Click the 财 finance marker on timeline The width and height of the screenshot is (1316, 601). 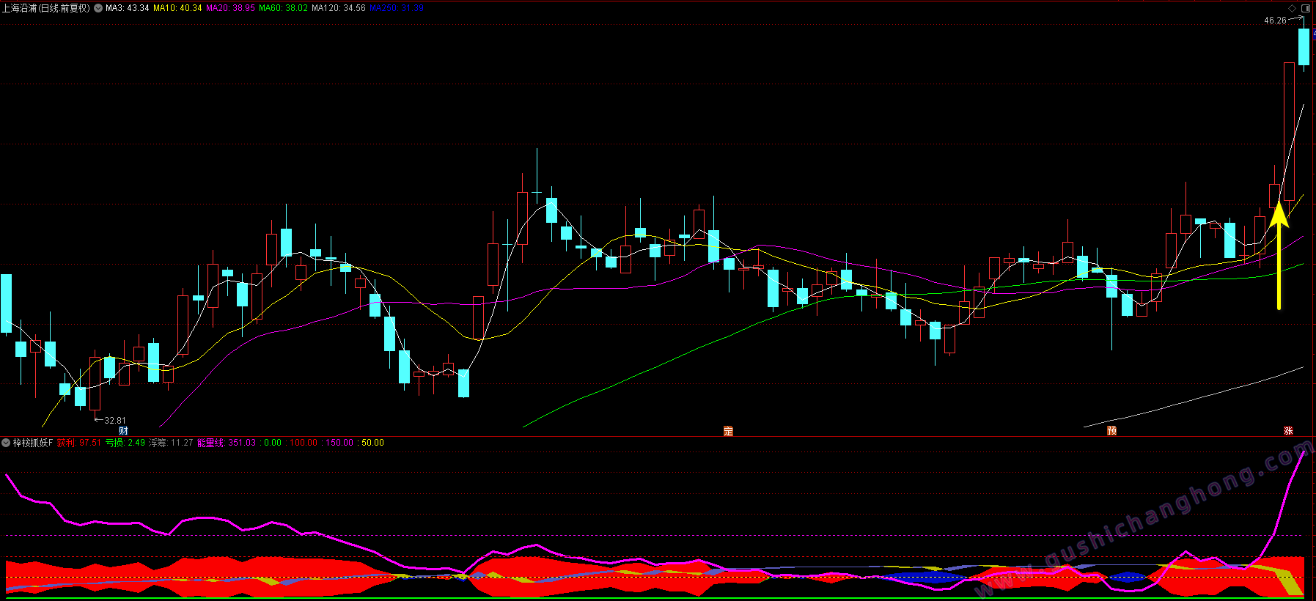(x=123, y=431)
